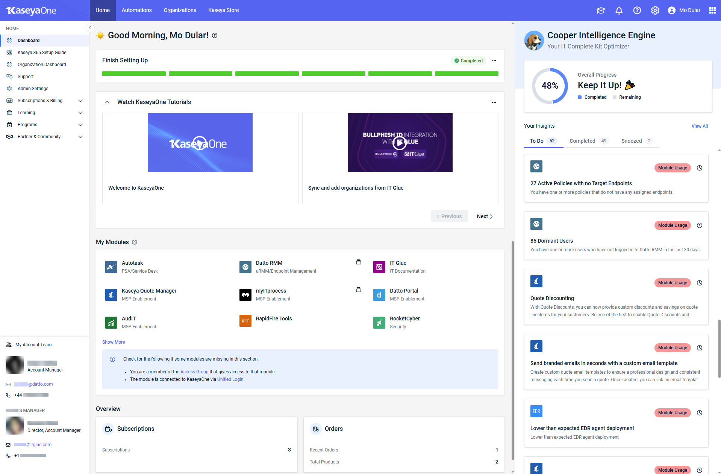Image resolution: width=721 pixels, height=474 pixels.
Task: Play the Welcome to KaseyaOne video
Action: pyautogui.click(x=200, y=143)
